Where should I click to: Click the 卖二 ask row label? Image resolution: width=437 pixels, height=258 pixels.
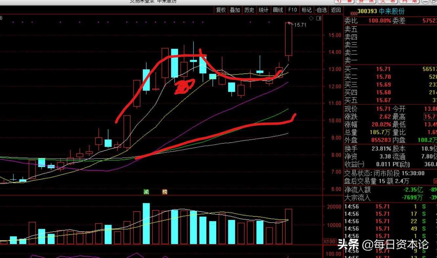point(351,53)
